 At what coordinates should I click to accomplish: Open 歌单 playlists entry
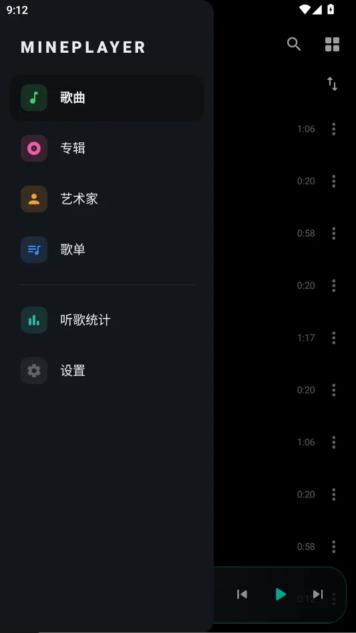107,250
